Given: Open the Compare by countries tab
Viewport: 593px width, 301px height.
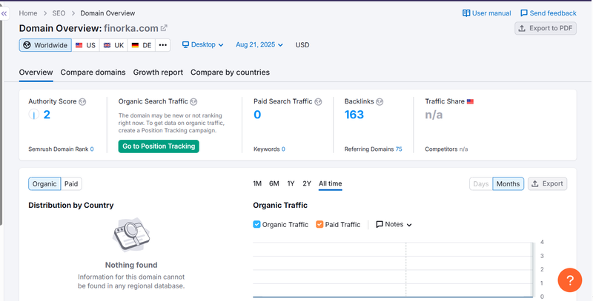Looking at the screenshot, I should pos(230,72).
